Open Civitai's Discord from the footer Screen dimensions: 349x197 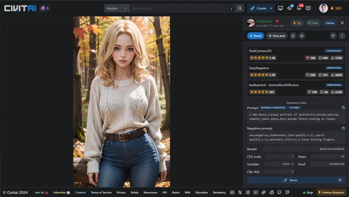coord(232,192)
